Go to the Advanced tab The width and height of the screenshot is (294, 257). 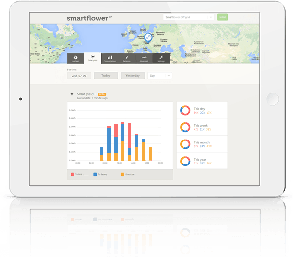click(144, 58)
